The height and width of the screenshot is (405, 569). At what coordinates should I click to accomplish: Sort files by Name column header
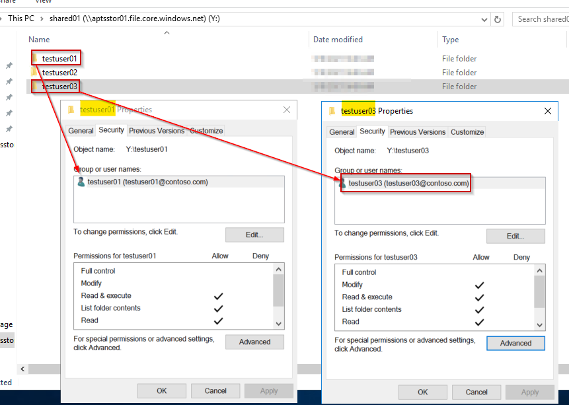tap(39, 40)
